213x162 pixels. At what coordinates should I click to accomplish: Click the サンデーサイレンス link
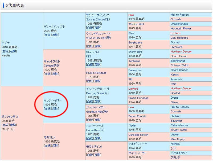pyautogui.click(x=97, y=15)
